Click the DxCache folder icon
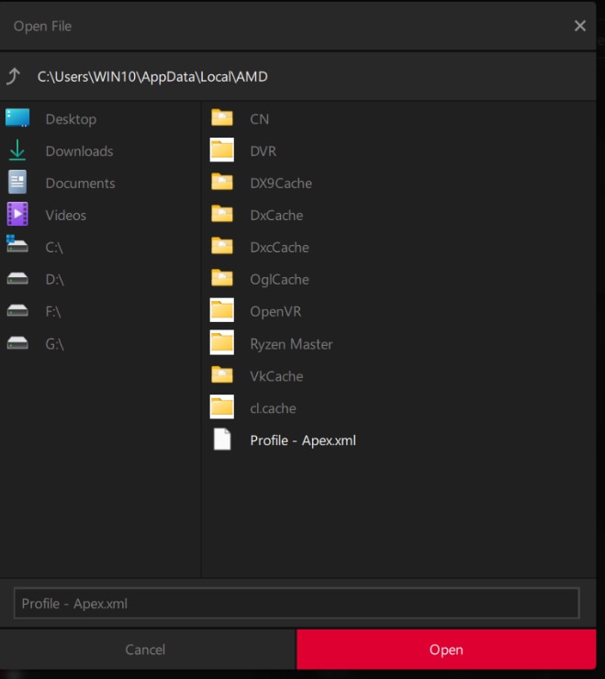Screen dimensions: 605x679 (x=222, y=214)
